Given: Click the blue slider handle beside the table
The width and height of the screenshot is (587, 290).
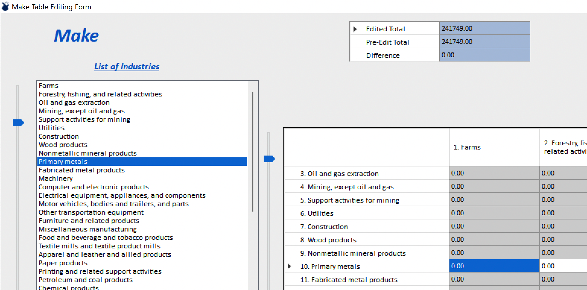Looking at the screenshot, I should [269, 159].
